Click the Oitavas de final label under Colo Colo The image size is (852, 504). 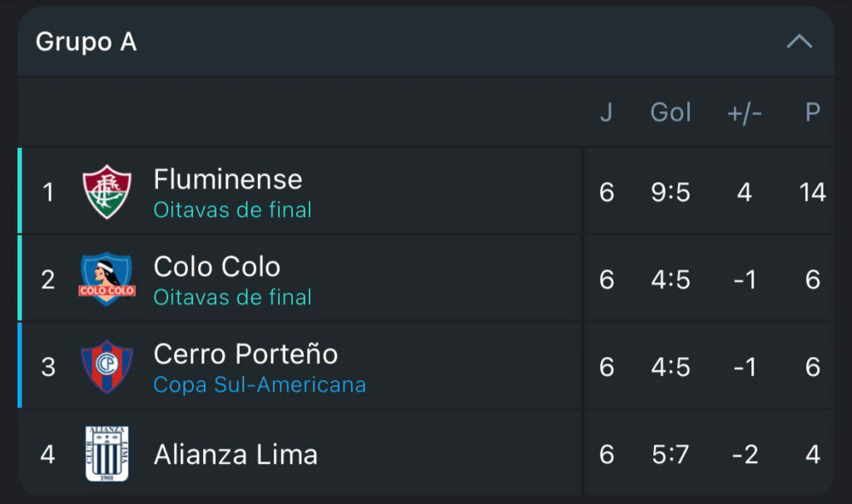coord(232,298)
